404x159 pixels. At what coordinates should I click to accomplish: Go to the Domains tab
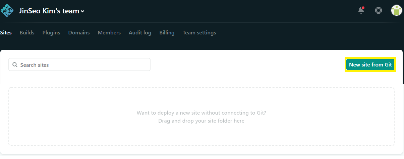coord(79,33)
